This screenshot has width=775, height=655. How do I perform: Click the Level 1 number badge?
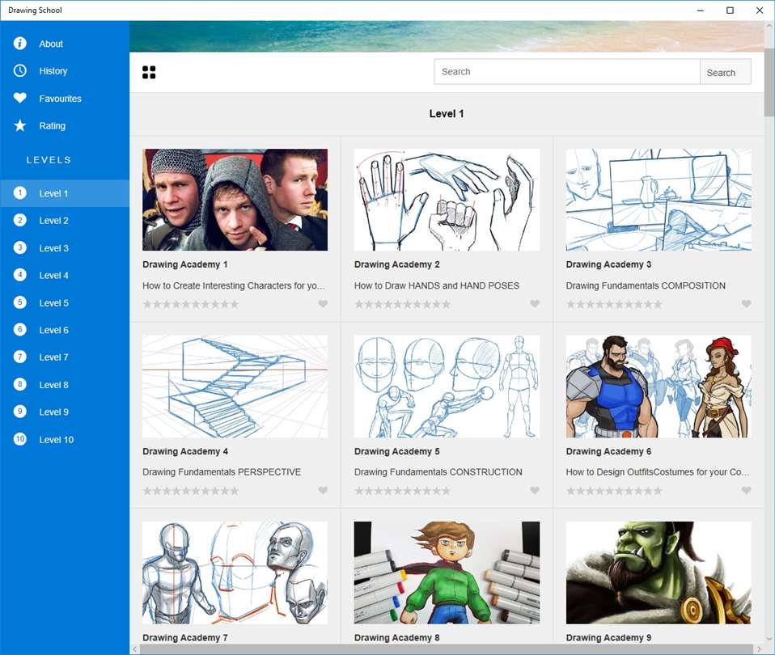point(19,193)
